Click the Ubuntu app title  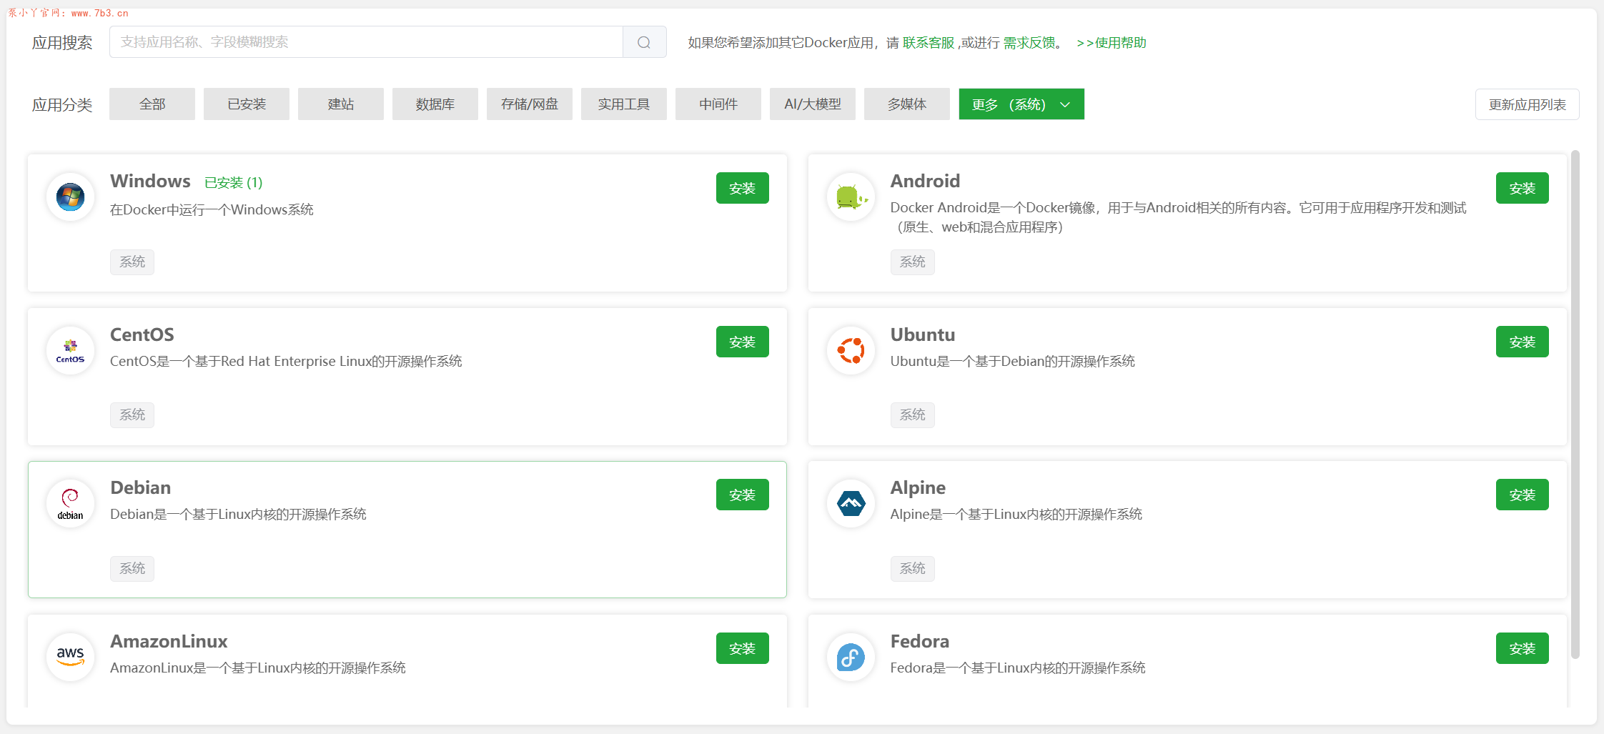click(923, 334)
